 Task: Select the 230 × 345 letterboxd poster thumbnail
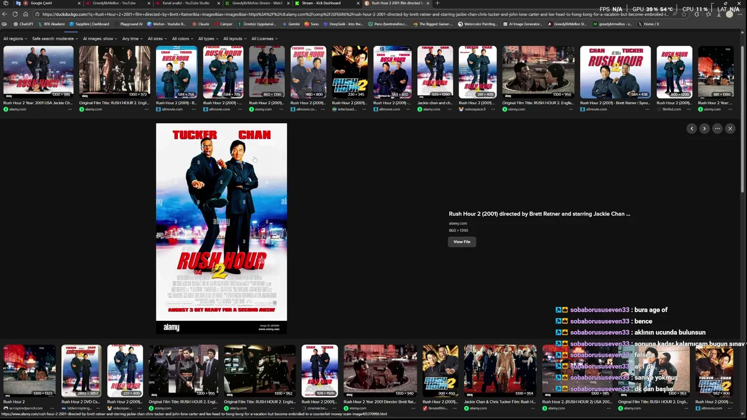click(x=350, y=72)
